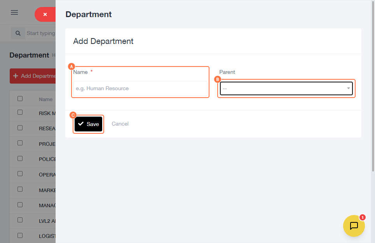Check the RISK M row checkbox
The width and height of the screenshot is (375, 243).
(x=20, y=112)
